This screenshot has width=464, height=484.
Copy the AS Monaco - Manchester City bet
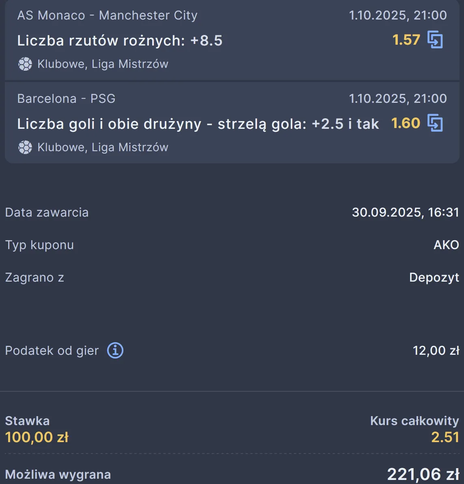tap(435, 40)
